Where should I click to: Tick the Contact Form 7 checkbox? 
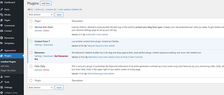[31, 41]
